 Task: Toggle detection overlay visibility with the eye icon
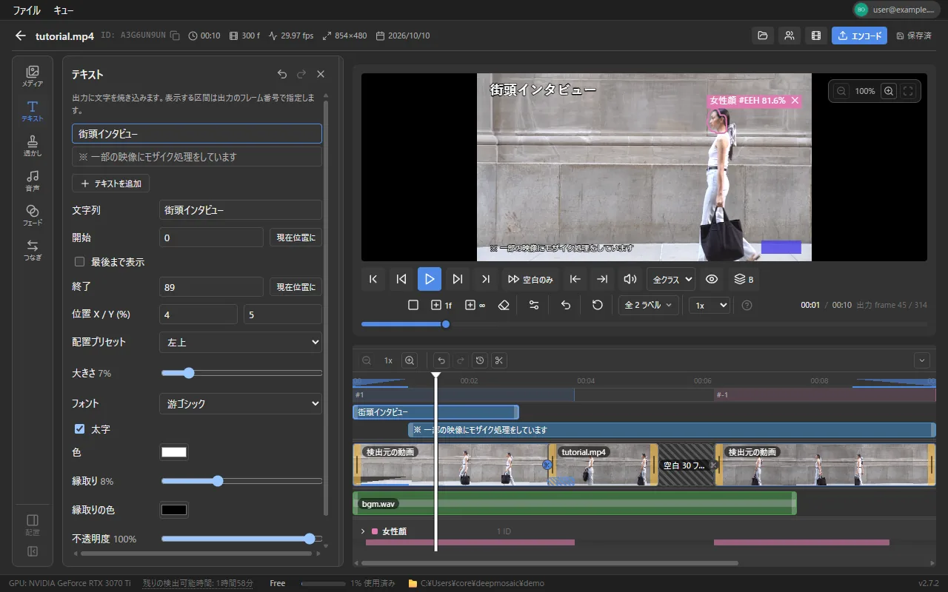click(x=712, y=279)
